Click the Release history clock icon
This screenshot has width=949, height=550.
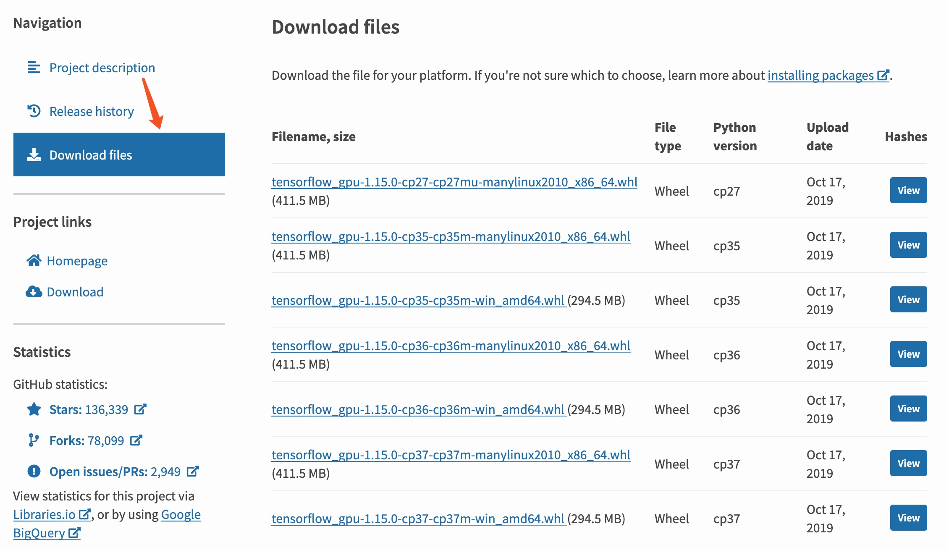(x=34, y=111)
